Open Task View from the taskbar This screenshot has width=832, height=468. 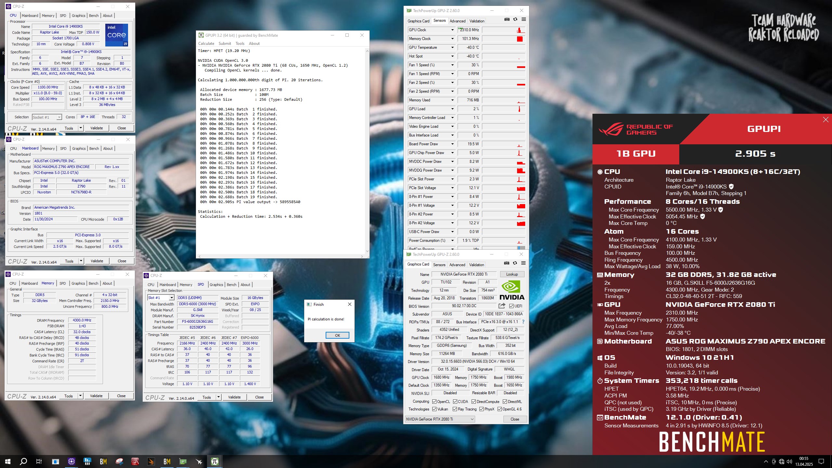39,461
